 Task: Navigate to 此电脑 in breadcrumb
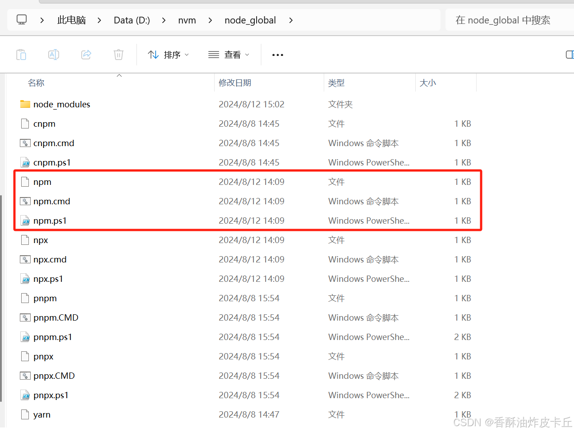click(x=71, y=20)
